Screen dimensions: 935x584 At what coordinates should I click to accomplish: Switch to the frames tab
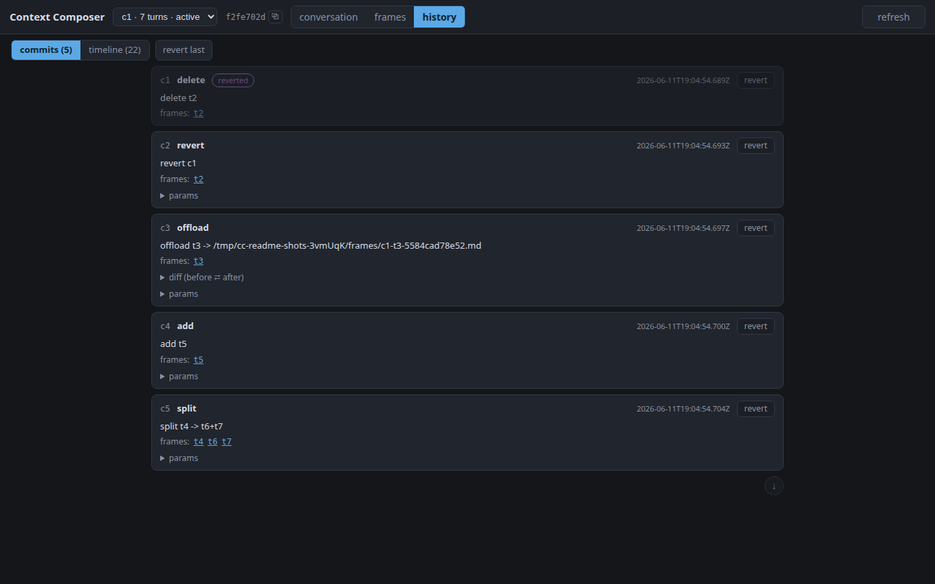coord(390,17)
